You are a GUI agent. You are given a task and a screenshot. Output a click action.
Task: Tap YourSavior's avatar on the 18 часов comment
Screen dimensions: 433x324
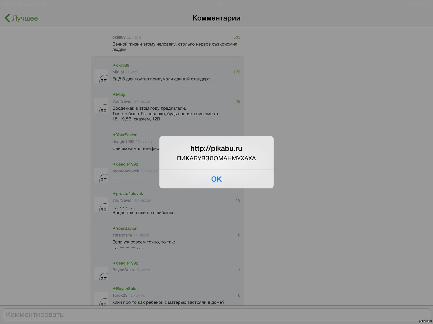[101, 204]
